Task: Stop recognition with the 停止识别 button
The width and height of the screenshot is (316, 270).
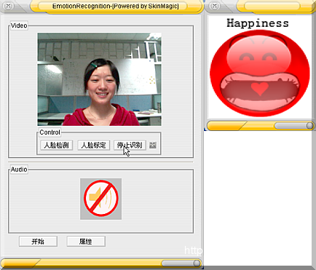Action: point(130,145)
